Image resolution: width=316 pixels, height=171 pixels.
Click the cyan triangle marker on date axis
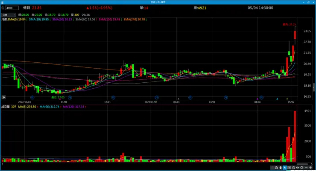pos(277,99)
